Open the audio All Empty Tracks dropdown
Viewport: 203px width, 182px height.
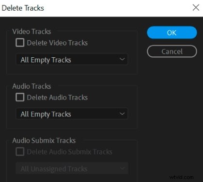tap(72, 114)
